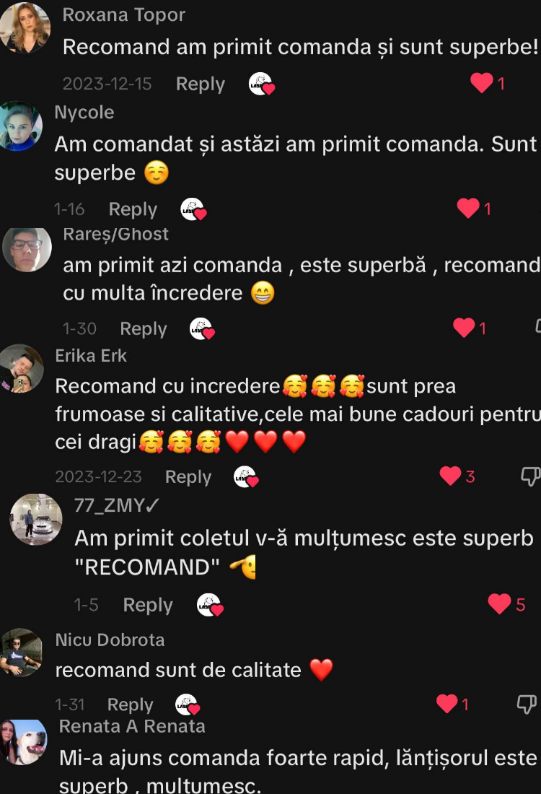Dislike Erika Erk's comment
The image size is (541, 794).
coord(530,476)
